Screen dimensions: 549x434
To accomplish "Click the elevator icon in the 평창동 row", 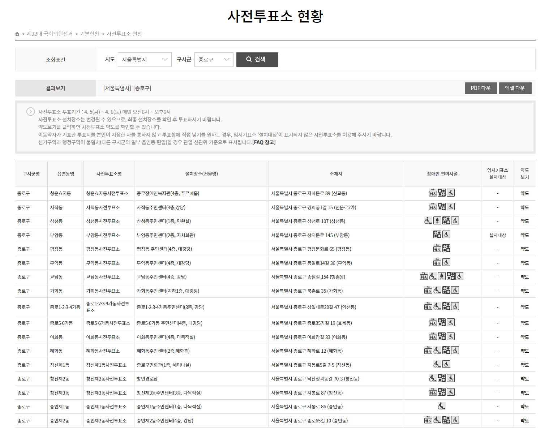I will (437, 249).
